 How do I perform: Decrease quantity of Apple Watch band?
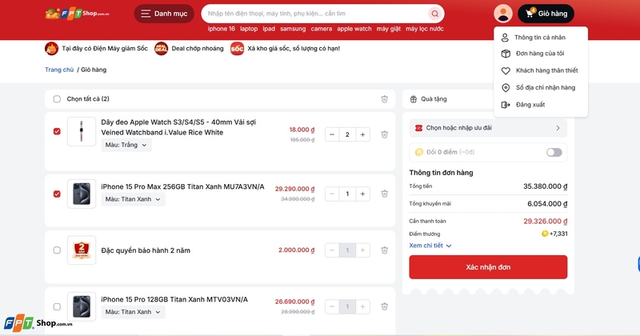332,134
